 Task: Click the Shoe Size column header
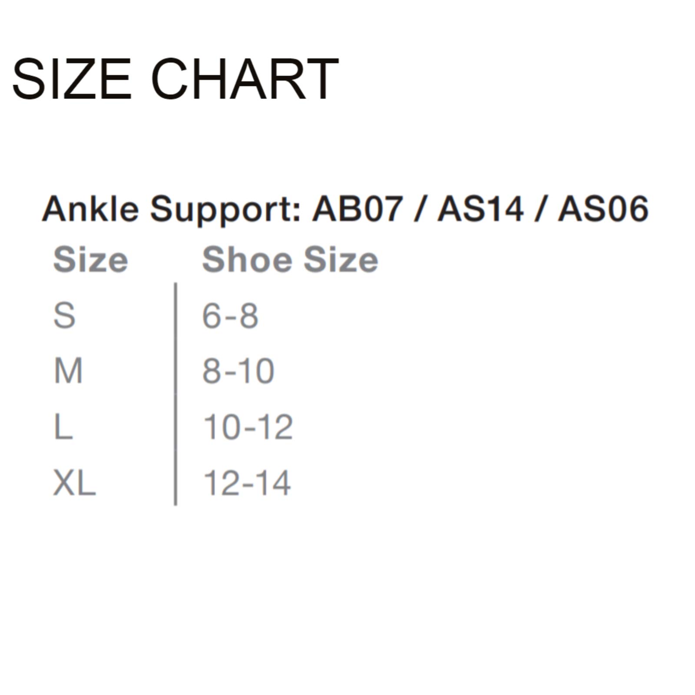tap(290, 260)
